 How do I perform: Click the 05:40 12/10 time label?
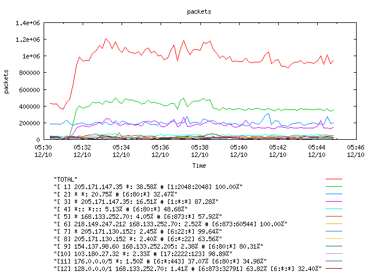pos(239,151)
